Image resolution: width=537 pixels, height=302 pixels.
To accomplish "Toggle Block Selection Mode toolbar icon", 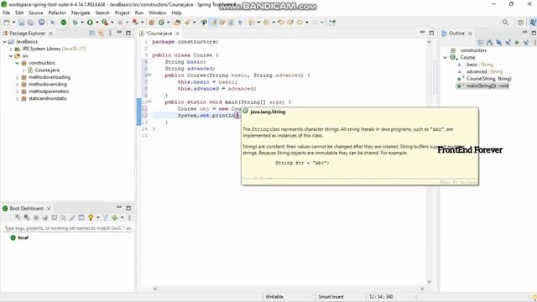I will pyautogui.click(x=232, y=23).
